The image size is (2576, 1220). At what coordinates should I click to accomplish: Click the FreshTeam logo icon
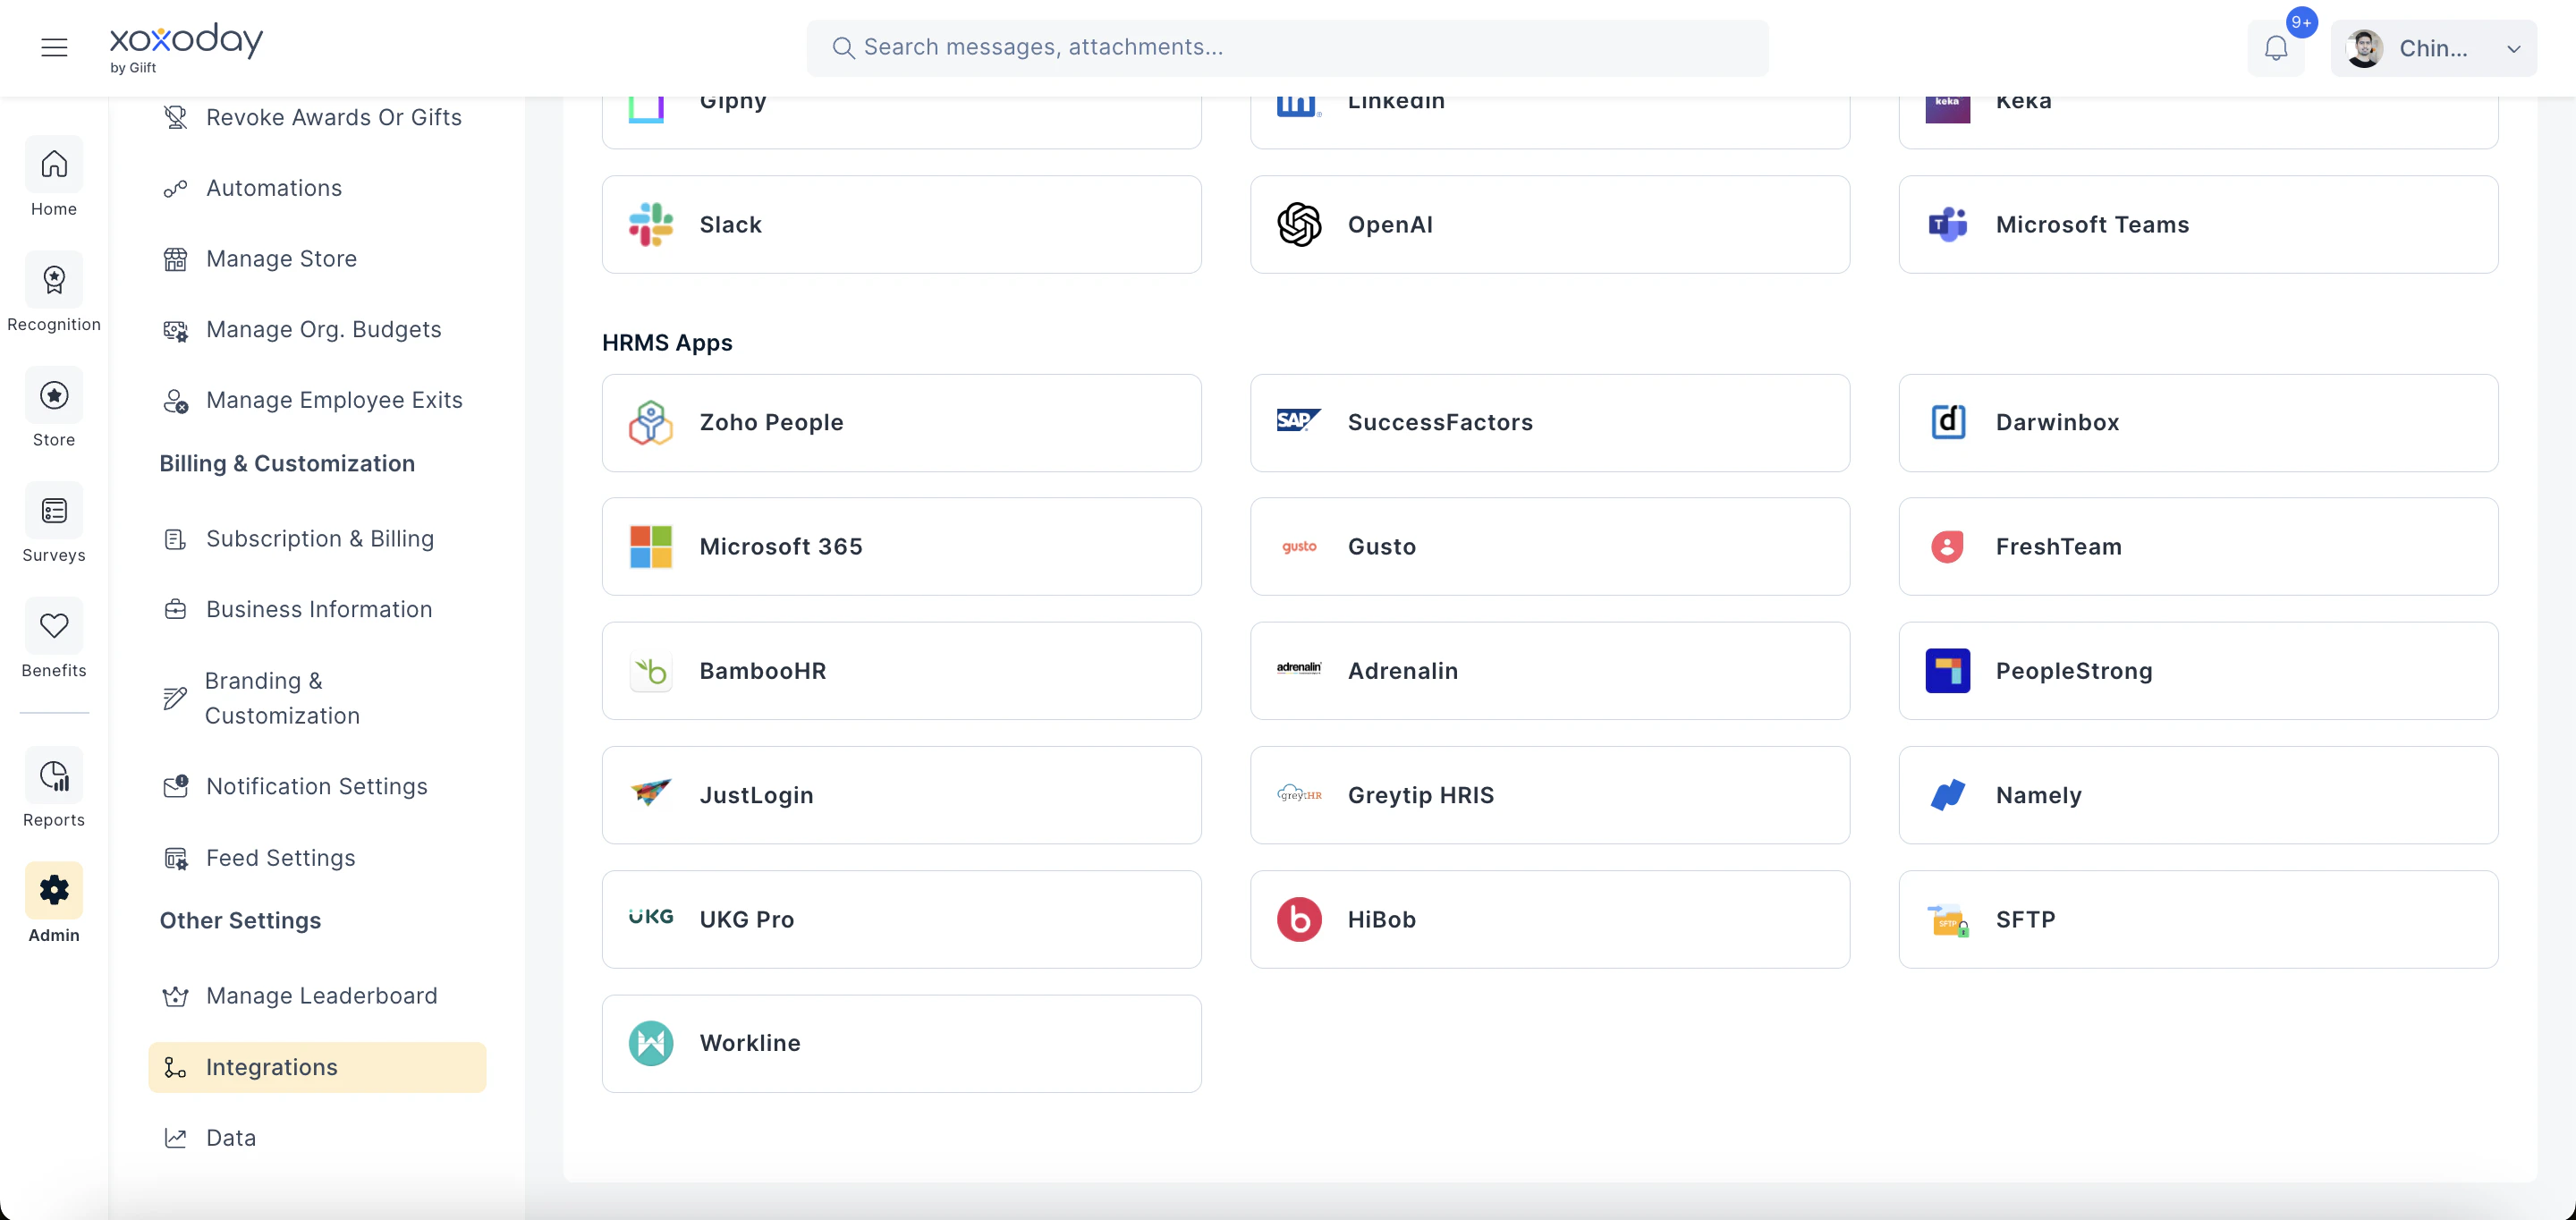coord(1947,547)
